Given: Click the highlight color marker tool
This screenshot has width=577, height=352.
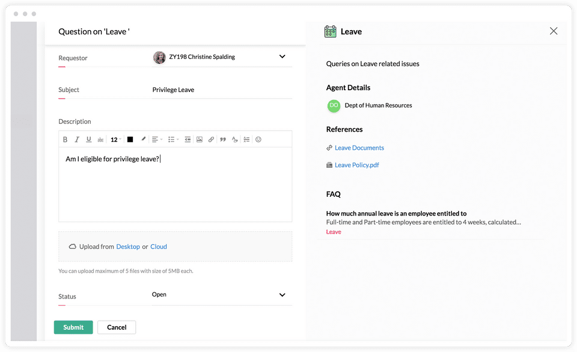Looking at the screenshot, I should click(143, 140).
